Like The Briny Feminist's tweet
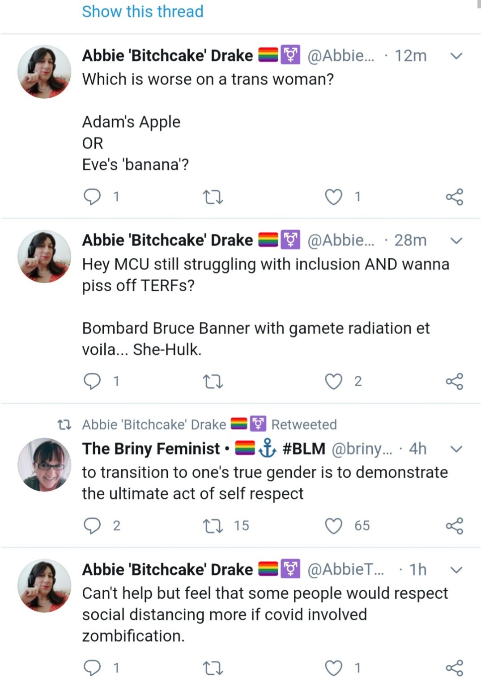Viewport: 481px width, 681px height. (x=333, y=525)
